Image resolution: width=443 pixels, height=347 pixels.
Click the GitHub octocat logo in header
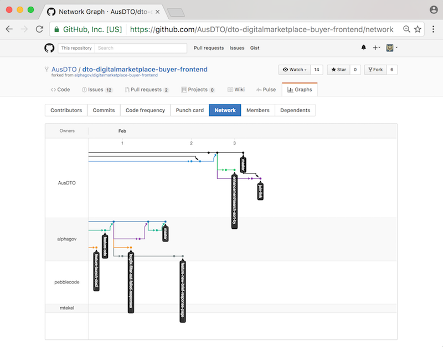coord(49,48)
